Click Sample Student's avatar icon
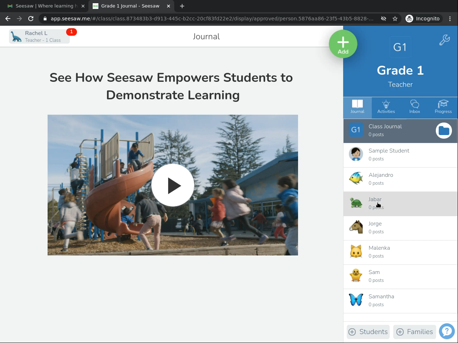 tap(356, 154)
